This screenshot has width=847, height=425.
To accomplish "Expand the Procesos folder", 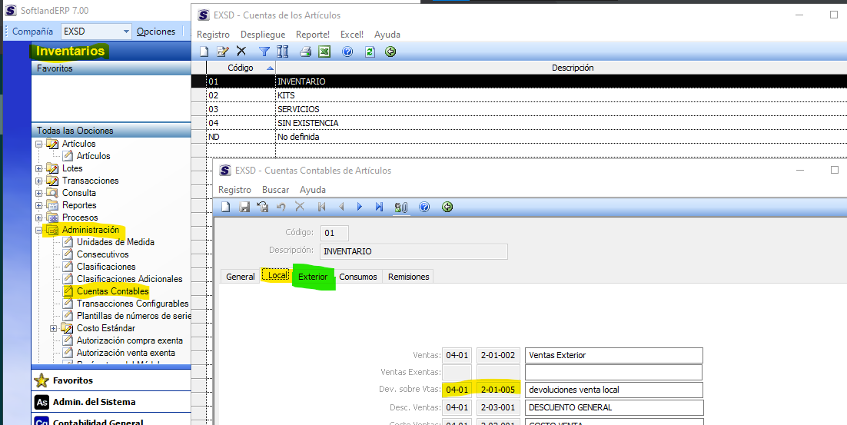I will pos(39,217).
